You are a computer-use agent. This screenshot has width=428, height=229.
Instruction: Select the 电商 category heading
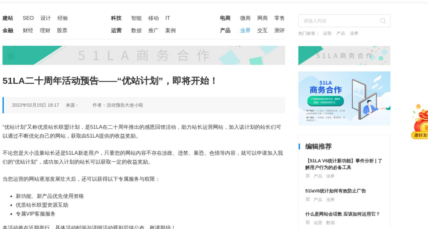(225, 18)
